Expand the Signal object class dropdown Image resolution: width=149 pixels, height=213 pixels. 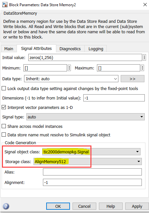coord(91,152)
